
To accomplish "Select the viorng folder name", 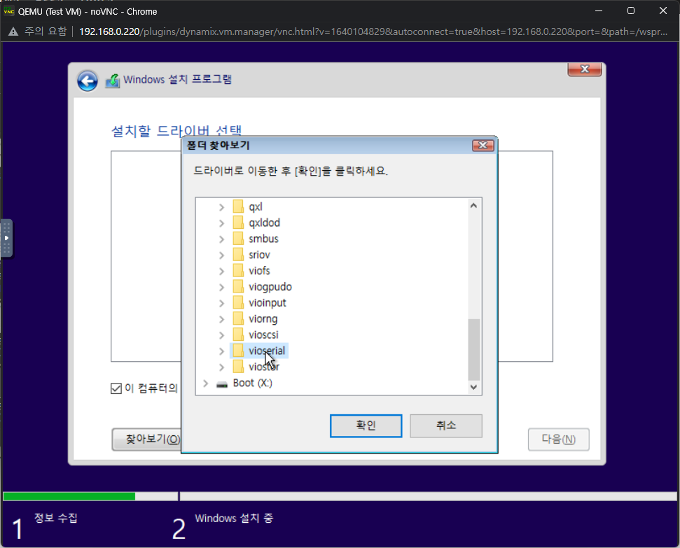I will pos(263,319).
